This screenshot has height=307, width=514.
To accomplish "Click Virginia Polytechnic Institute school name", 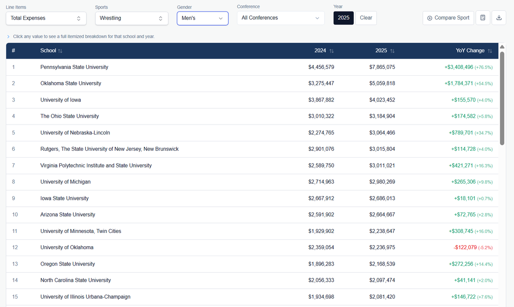I will tap(96, 165).
